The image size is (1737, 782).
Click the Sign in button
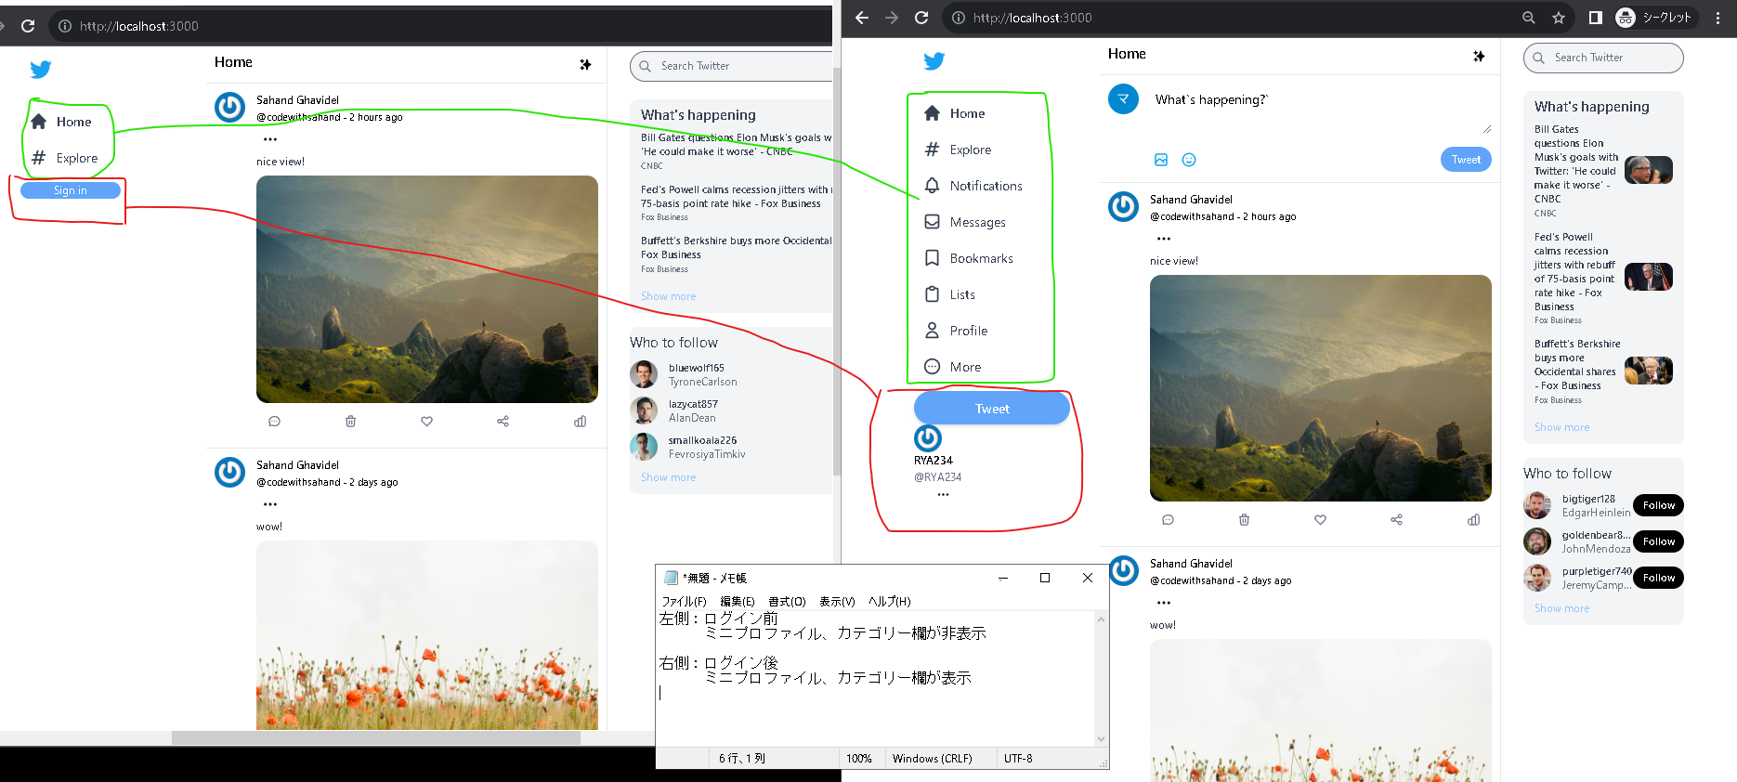tap(71, 190)
